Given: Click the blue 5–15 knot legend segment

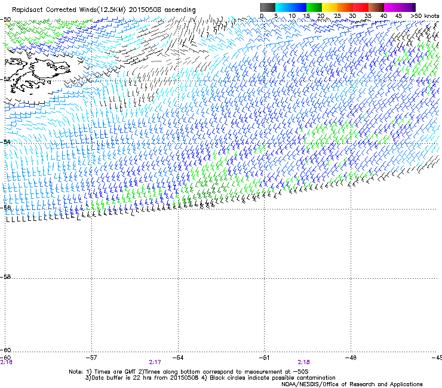Looking at the screenshot, I should pos(291,7).
